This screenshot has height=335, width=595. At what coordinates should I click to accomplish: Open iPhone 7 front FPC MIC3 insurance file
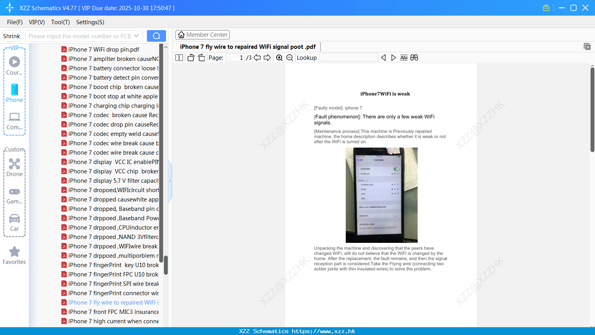point(110,312)
